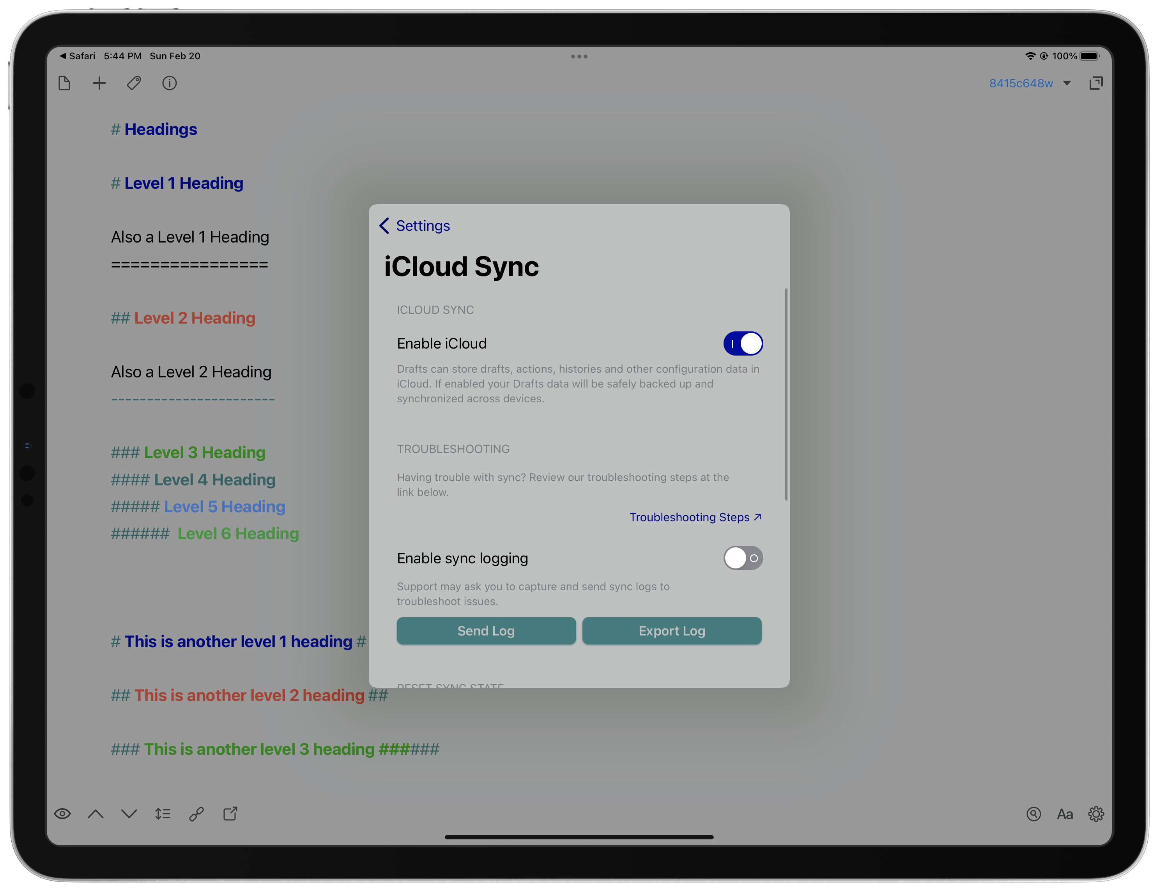1159x892 pixels.
Task: Tap the Wi-Fi icon in status bar
Action: [x=1030, y=56]
